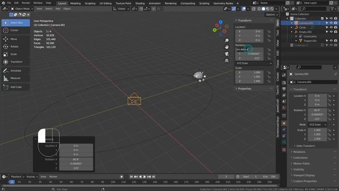Open the View Layer properties tab icon

(x=284, y=95)
